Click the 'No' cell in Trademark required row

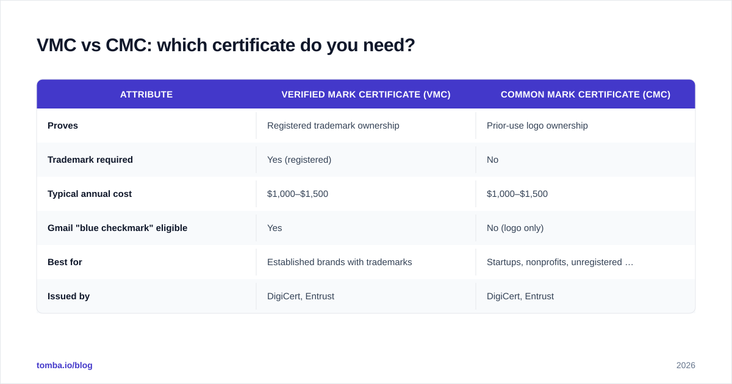pos(492,160)
